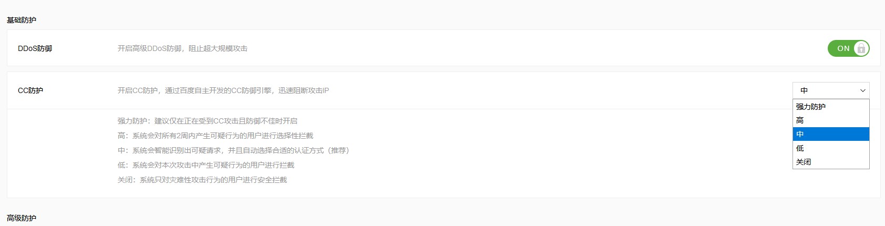885x226 pixels.
Task: Select 强力防护 from the dropdown list
Action: 810,107
